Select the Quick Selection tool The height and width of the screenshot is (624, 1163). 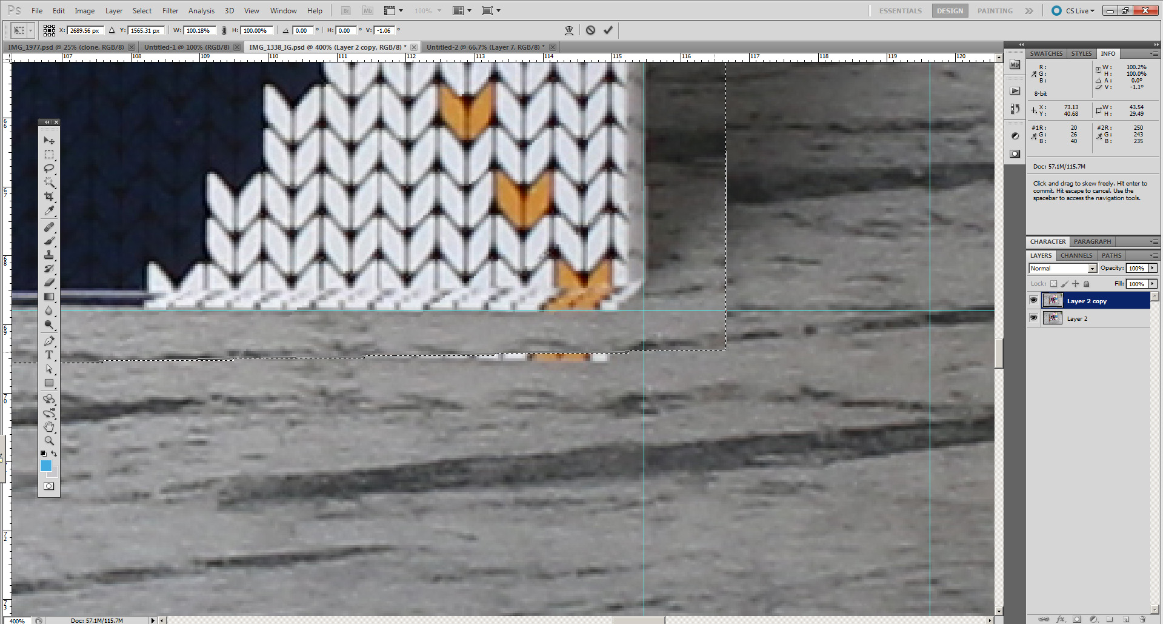click(49, 183)
